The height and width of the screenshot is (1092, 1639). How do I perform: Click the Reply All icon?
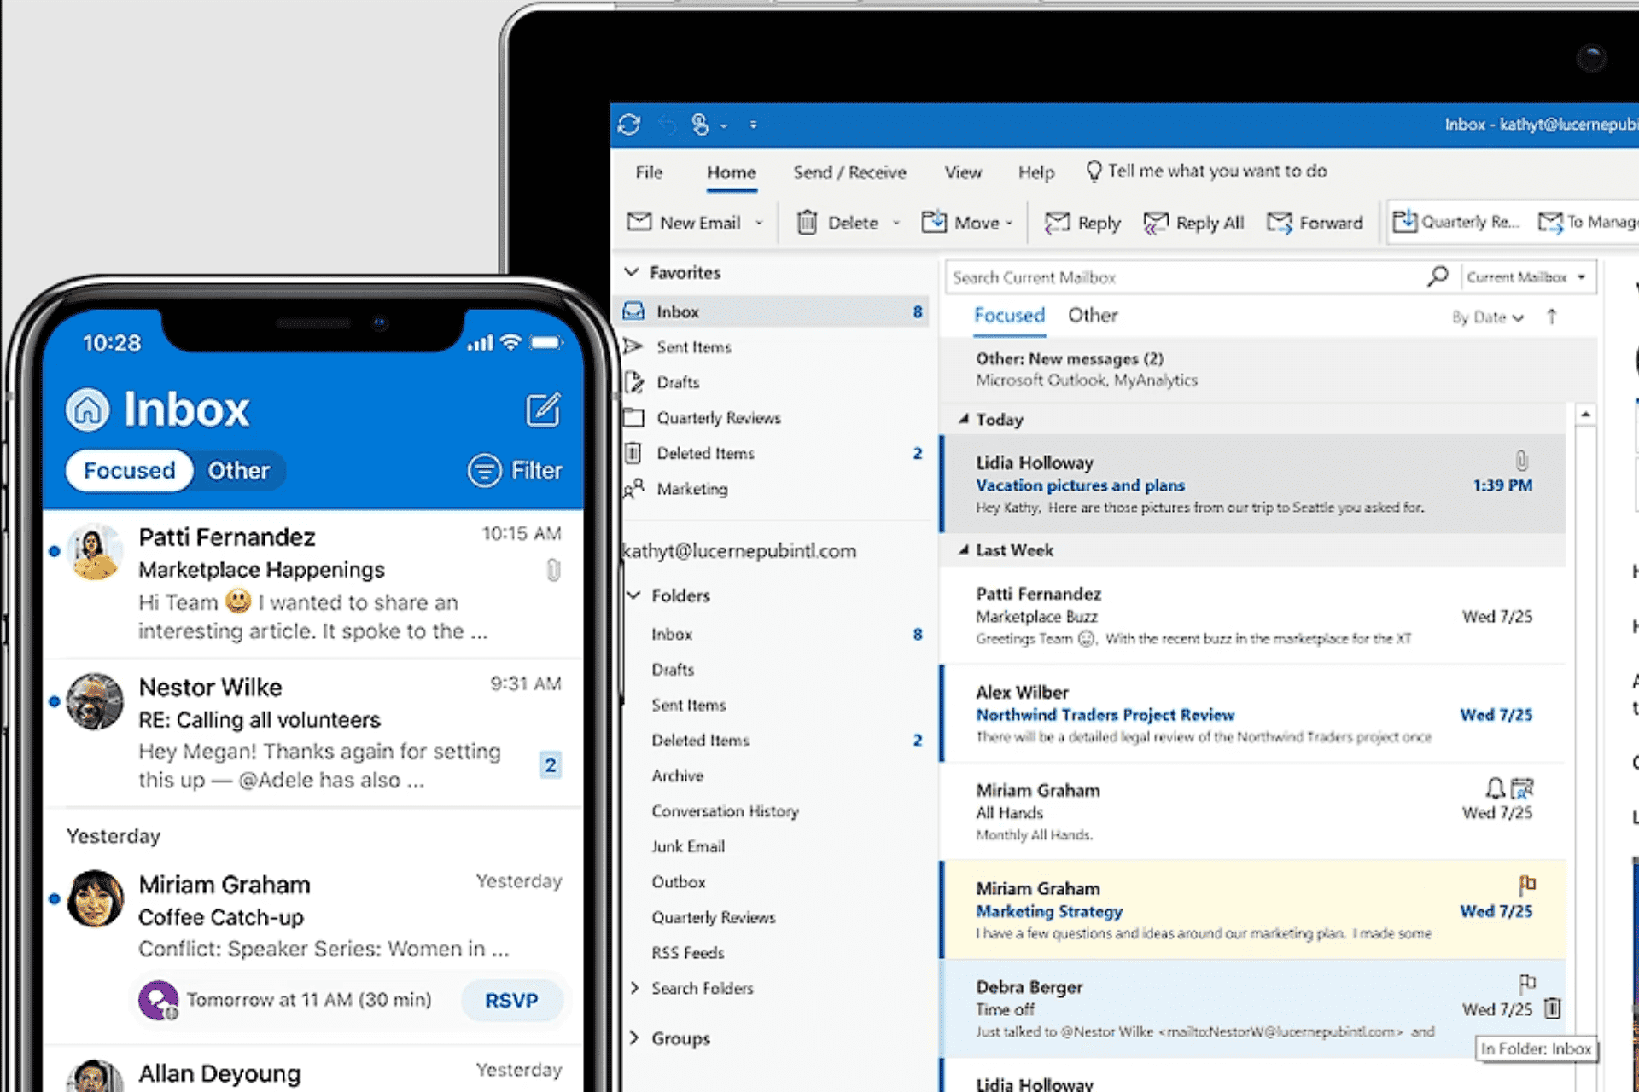pos(1156,223)
